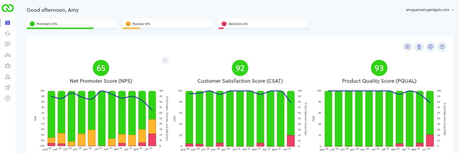Screen dimensions: 459x153
Task: Select the Detractors 6% card
Action: pos(263,24)
